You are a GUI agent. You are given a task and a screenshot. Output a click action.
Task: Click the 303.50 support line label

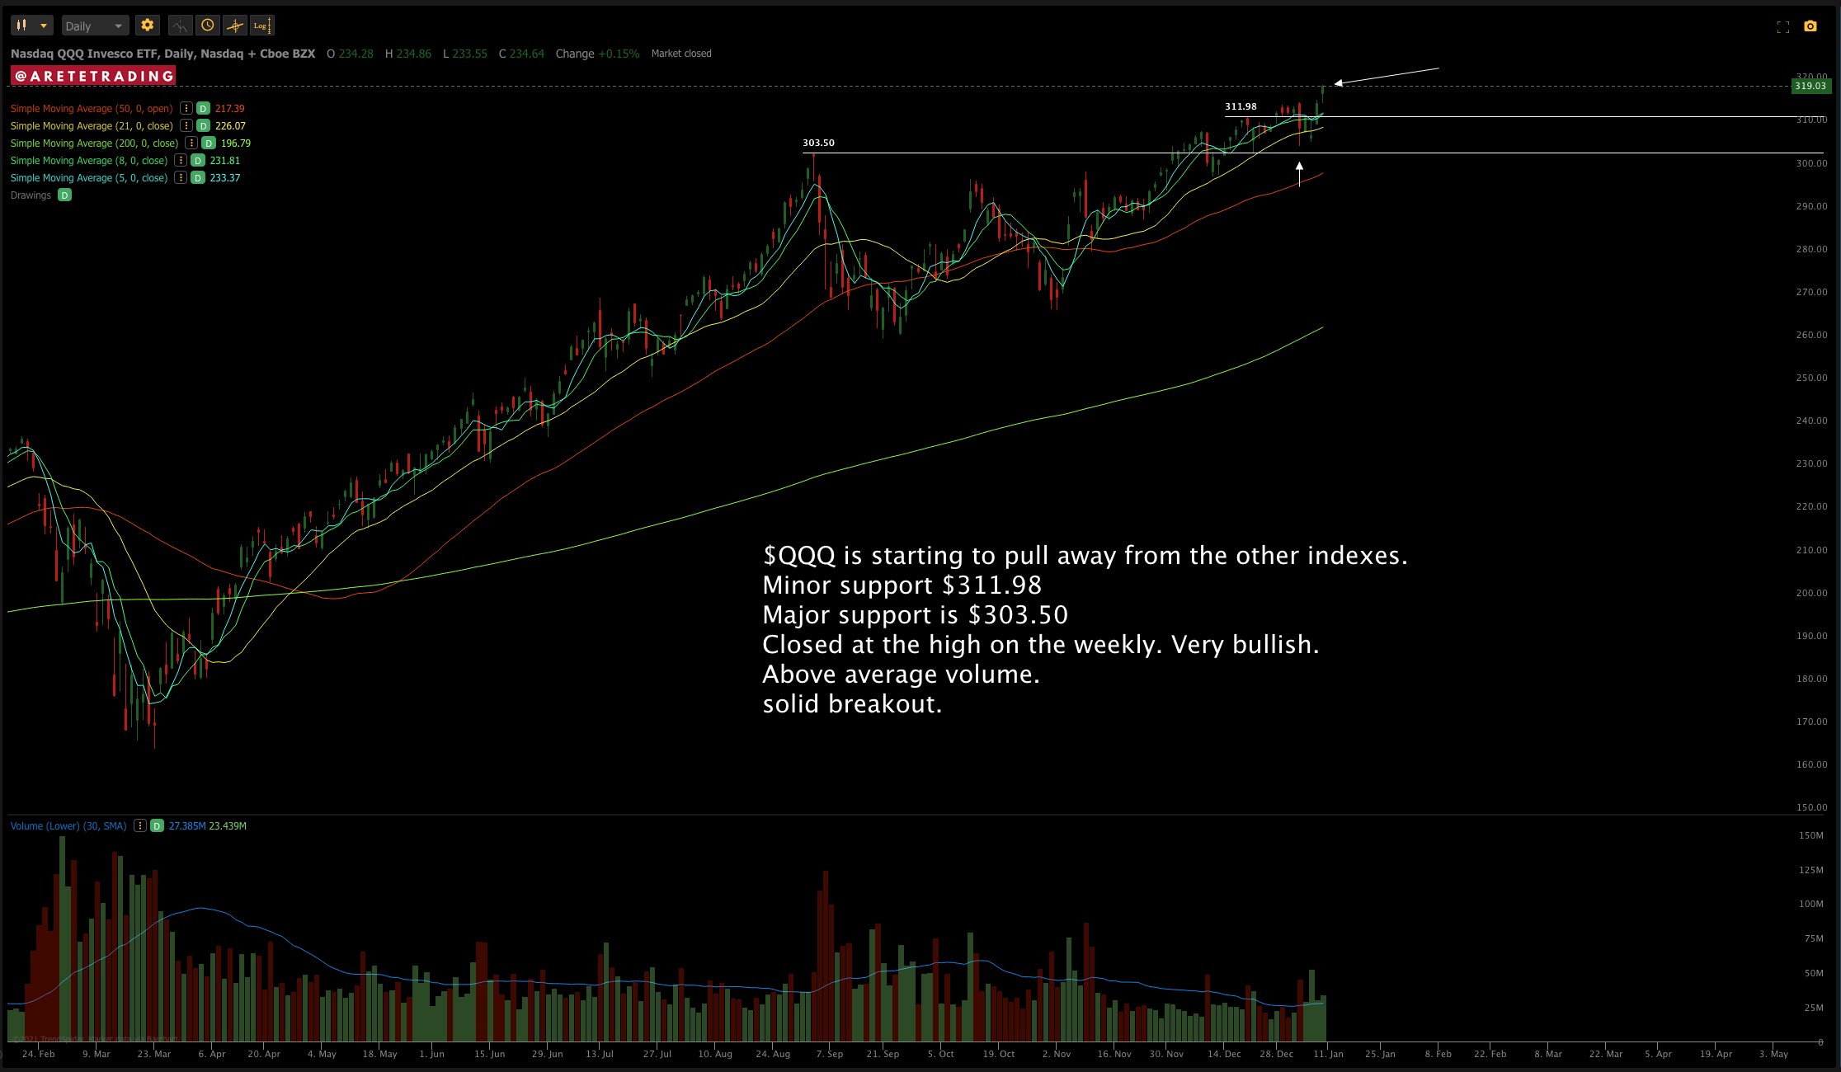point(818,143)
